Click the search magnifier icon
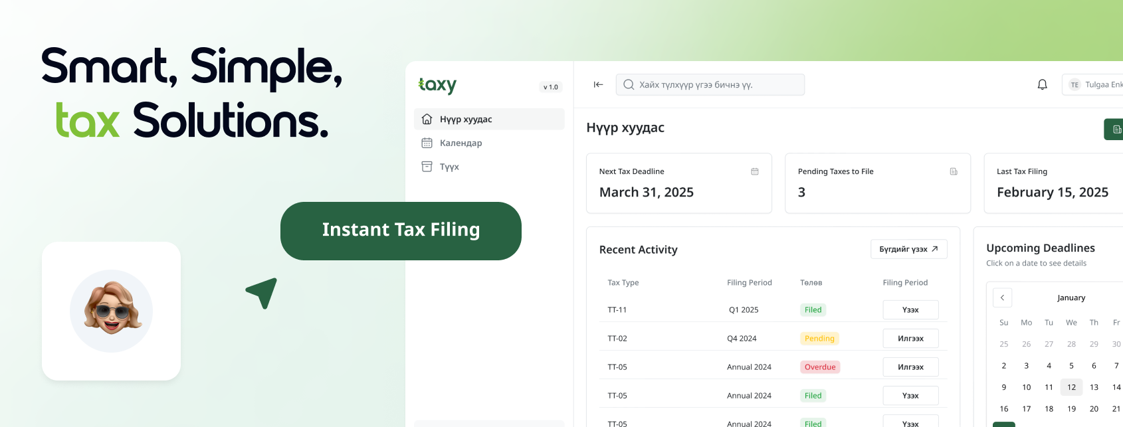Viewport: 1123px width, 427px height. pyautogui.click(x=629, y=84)
